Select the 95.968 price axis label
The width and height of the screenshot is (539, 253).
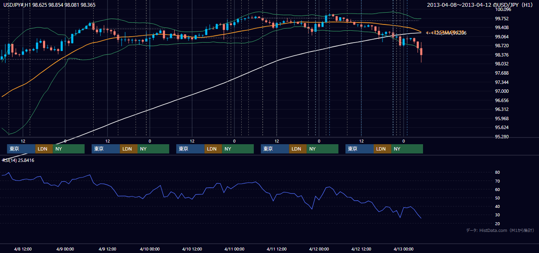pos(502,118)
